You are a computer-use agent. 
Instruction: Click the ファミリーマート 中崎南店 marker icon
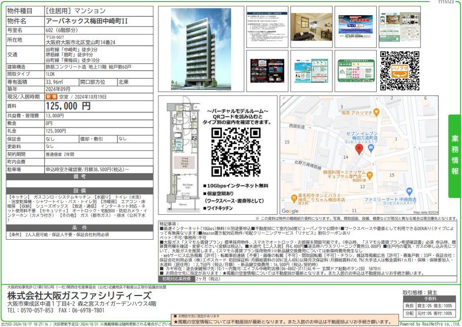coord(409,191)
